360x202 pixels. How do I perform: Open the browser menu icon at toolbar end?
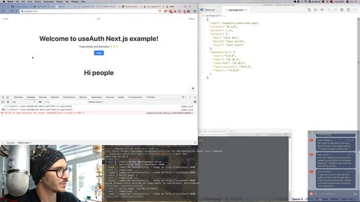(x=195, y=11)
